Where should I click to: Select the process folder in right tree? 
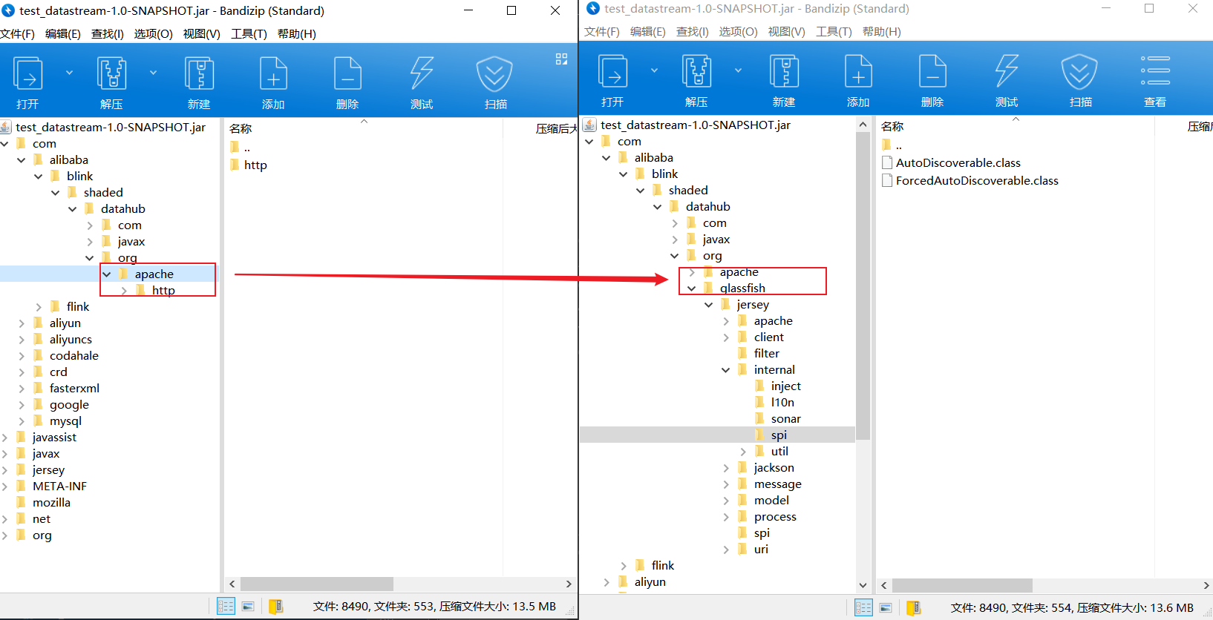pyautogui.click(x=775, y=517)
